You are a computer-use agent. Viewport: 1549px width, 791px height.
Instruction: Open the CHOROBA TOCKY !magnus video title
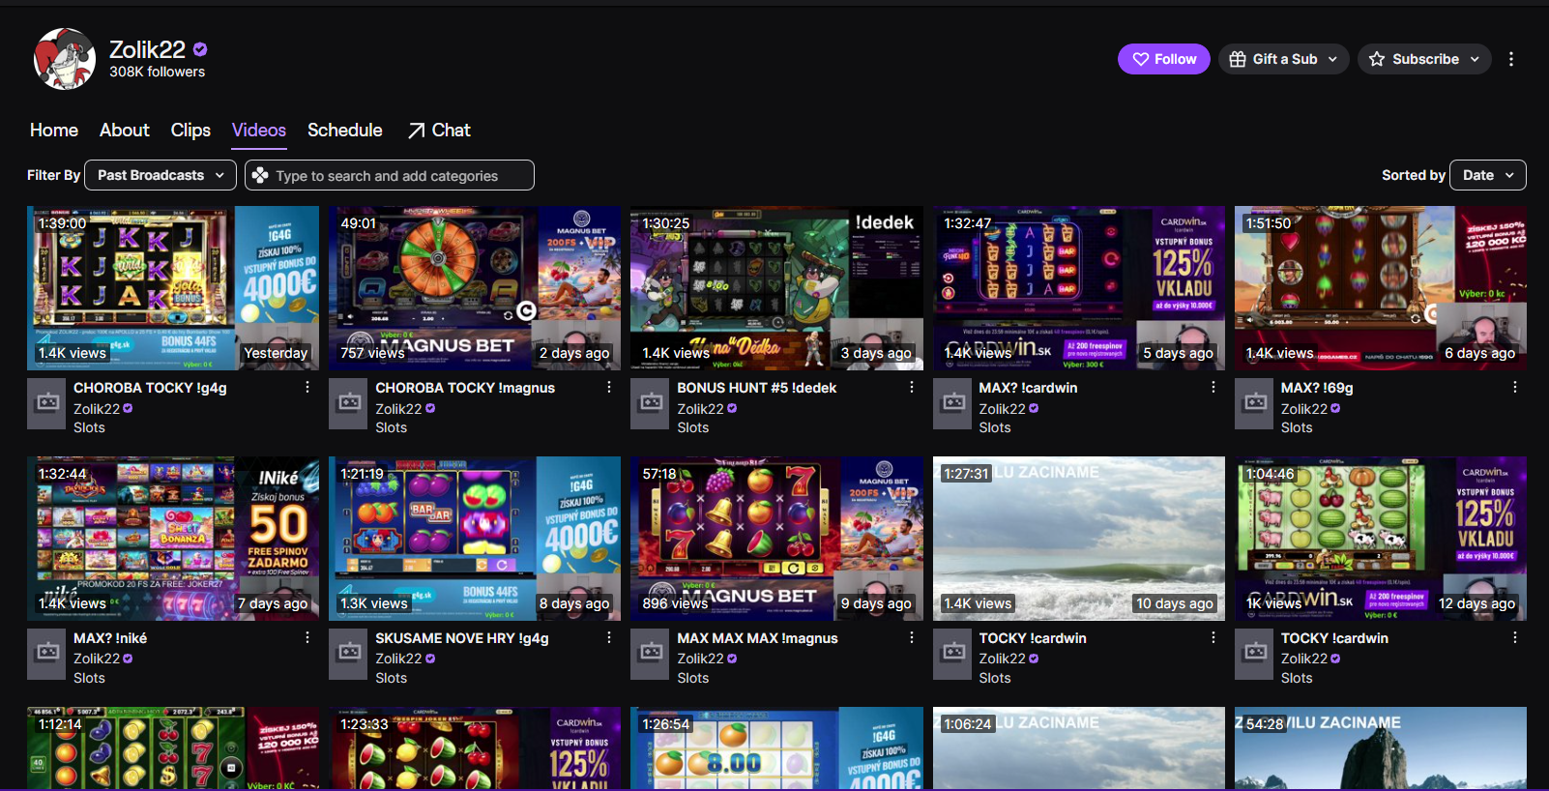tap(465, 388)
